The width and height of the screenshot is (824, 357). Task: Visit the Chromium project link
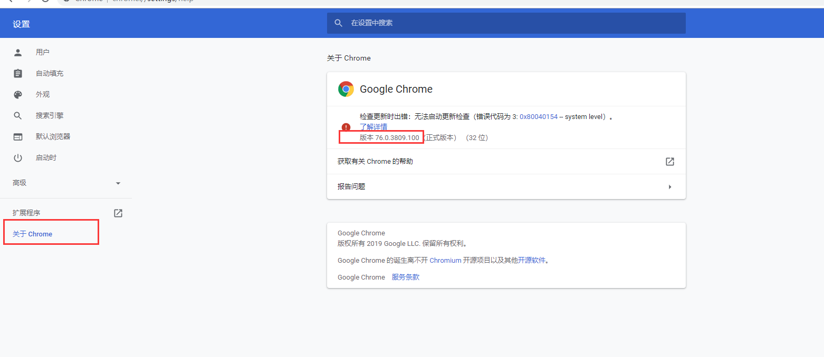click(x=445, y=260)
